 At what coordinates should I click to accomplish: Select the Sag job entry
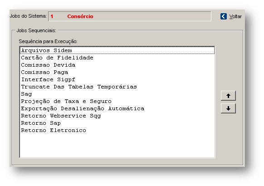pos(117,94)
